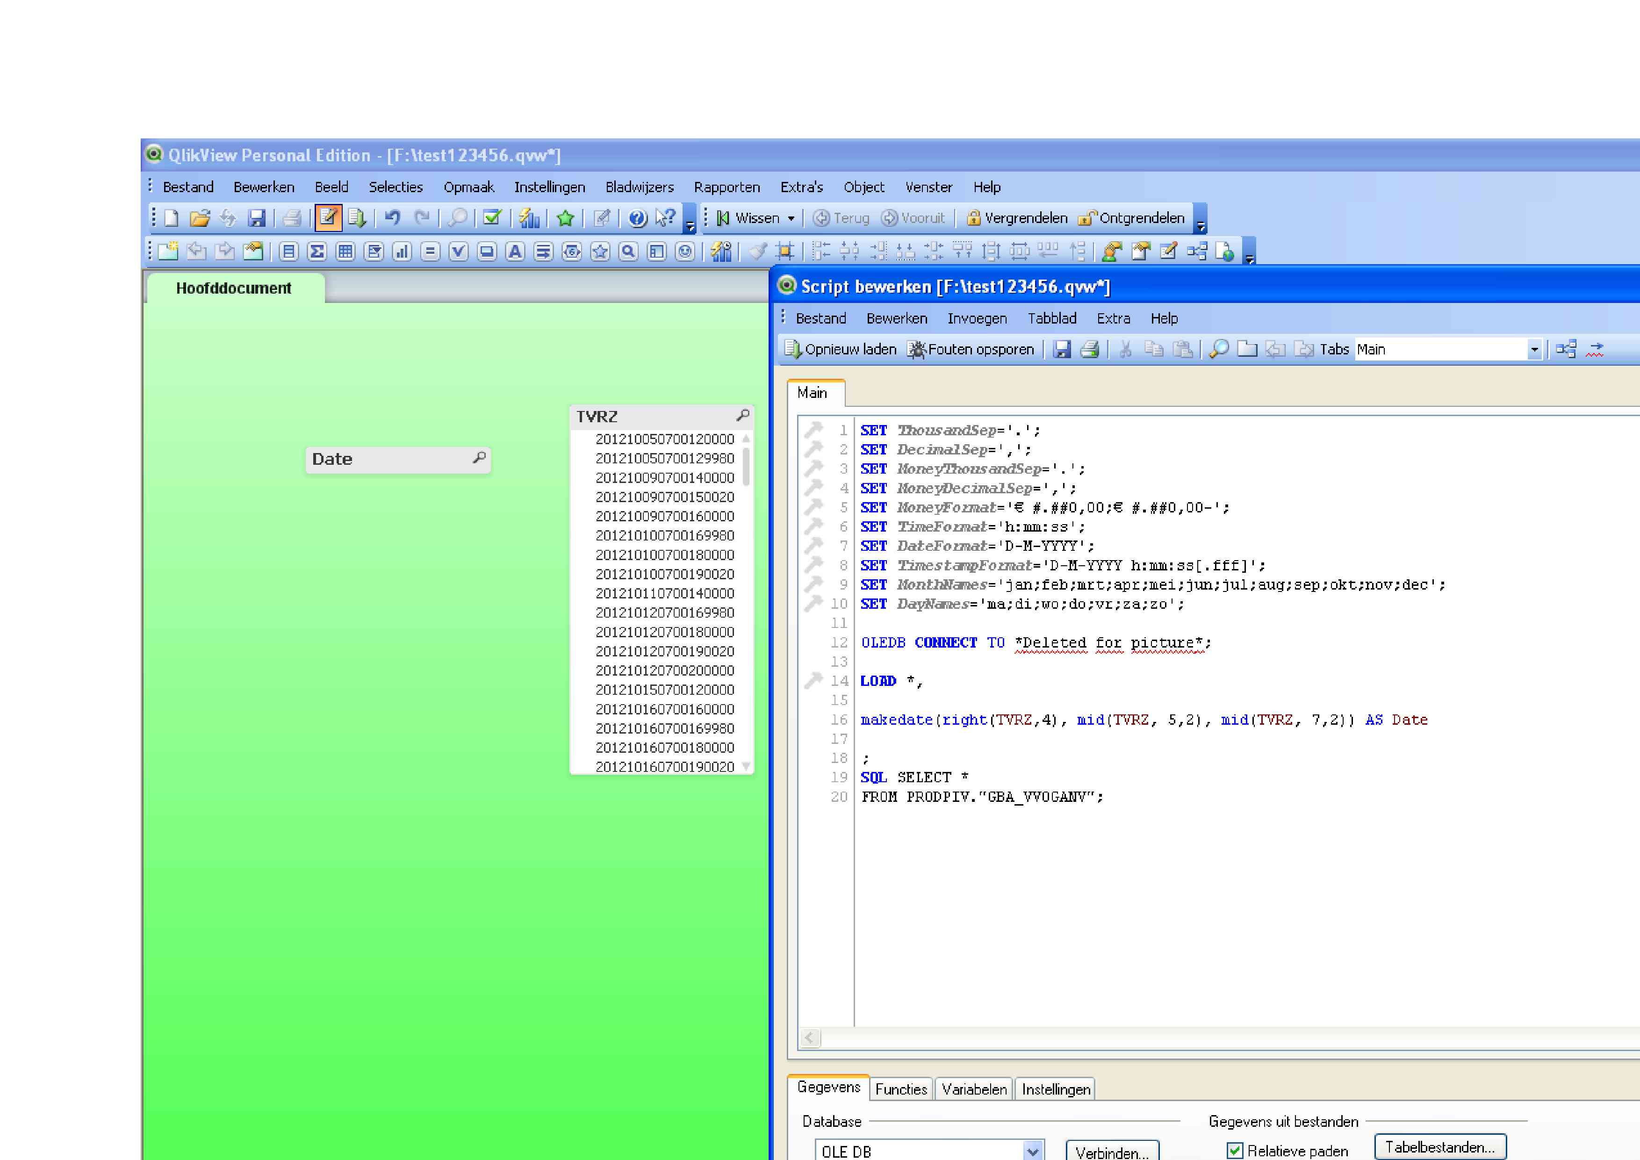The width and height of the screenshot is (1640, 1160).
Task: Click the Vergrendelen lock button
Action: click(x=1016, y=218)
